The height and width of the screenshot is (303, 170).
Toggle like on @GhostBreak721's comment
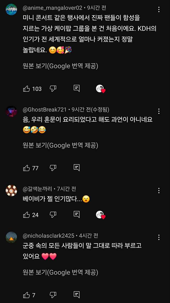[27, 168]
